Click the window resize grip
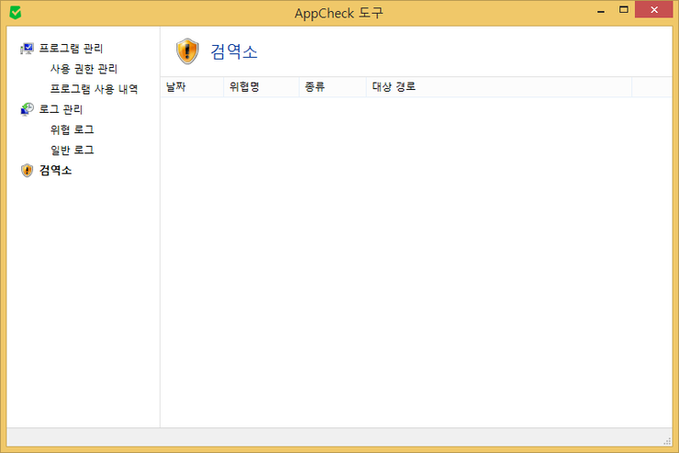Viewport: 679px width, 453px height. (667, 441)
